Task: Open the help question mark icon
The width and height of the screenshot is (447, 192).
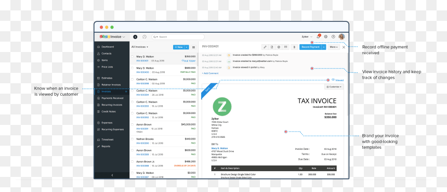Action: click(333, 36)
